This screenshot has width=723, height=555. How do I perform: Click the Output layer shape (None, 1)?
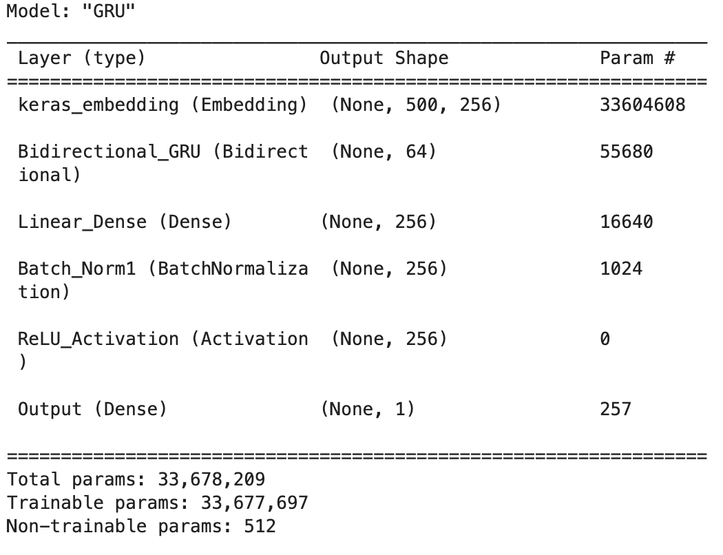368,409
